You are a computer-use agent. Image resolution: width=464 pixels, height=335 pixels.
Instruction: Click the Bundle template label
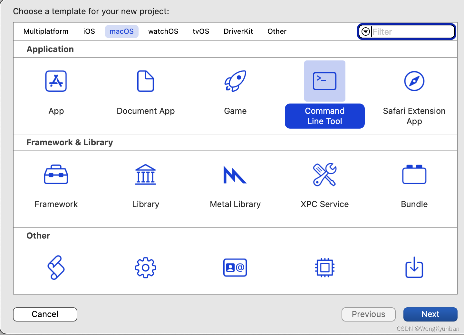[414, 204]
